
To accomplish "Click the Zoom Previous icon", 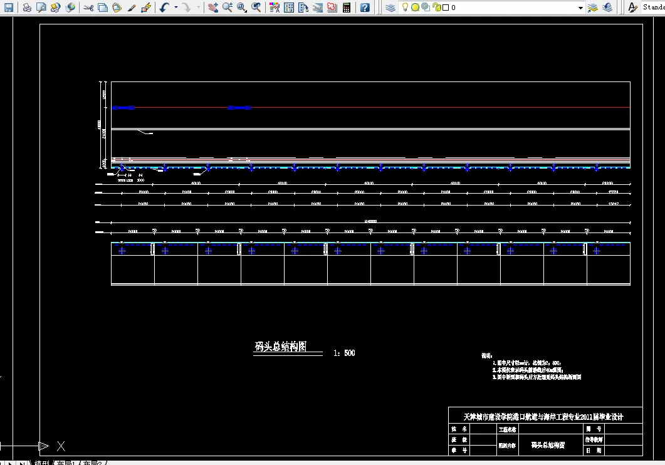I will (256, 7).
